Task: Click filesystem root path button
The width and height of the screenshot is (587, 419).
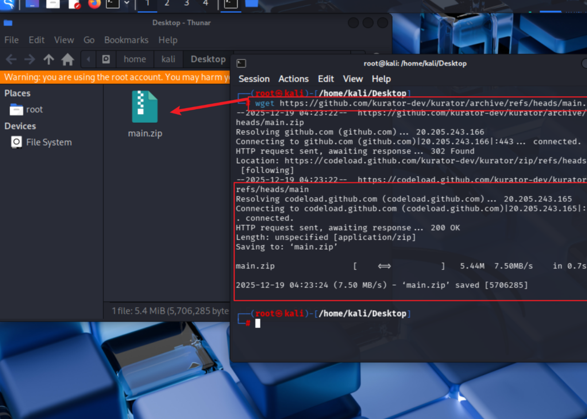Action: pos(106,59)
